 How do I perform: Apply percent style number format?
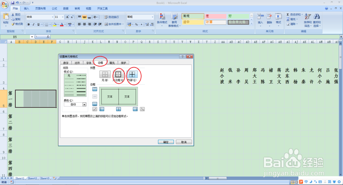click(x=137, y=24)
